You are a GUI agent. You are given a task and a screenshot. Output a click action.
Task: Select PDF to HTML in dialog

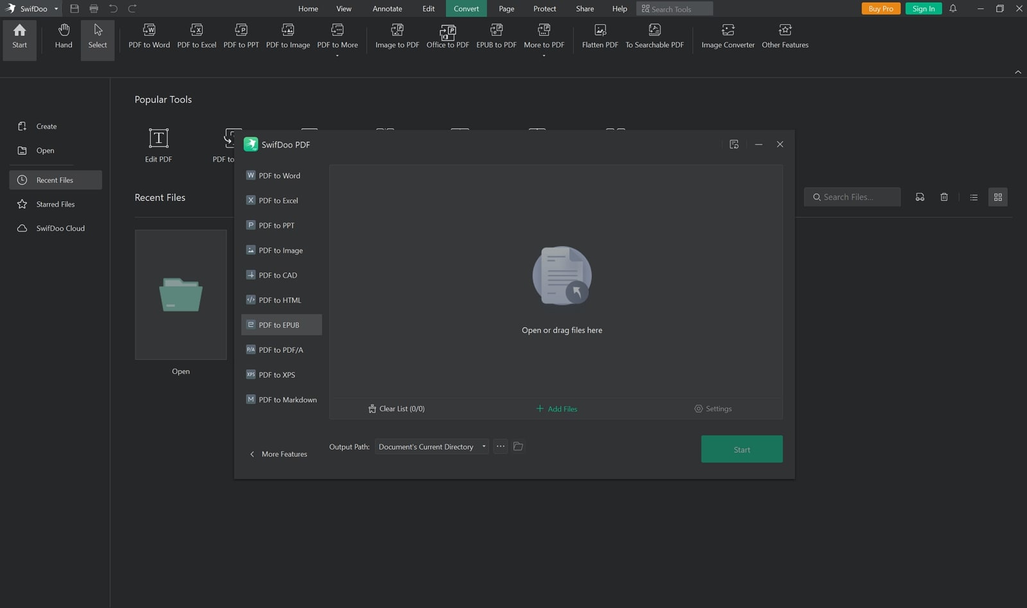coord(281,300)
